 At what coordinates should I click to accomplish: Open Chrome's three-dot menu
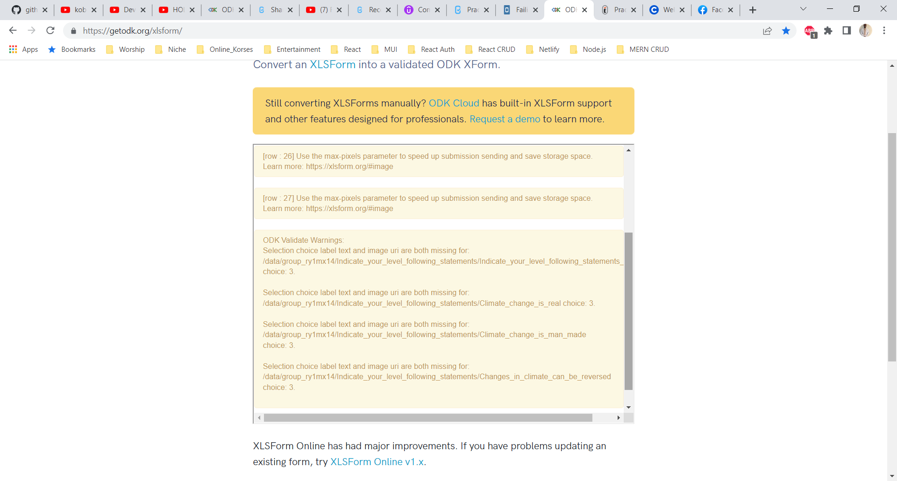click(x=884, y=31)
